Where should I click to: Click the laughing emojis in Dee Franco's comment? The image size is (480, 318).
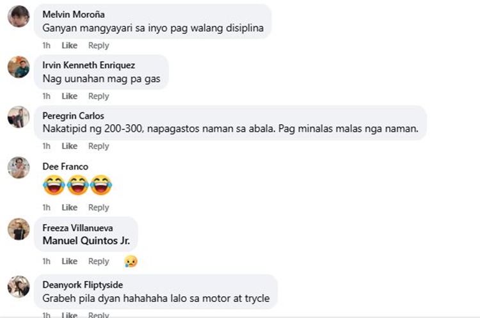[77, 185]
